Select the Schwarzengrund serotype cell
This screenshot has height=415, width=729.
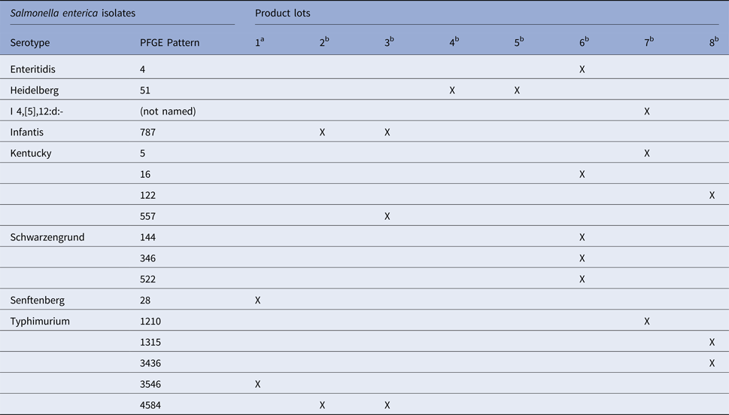47,237
